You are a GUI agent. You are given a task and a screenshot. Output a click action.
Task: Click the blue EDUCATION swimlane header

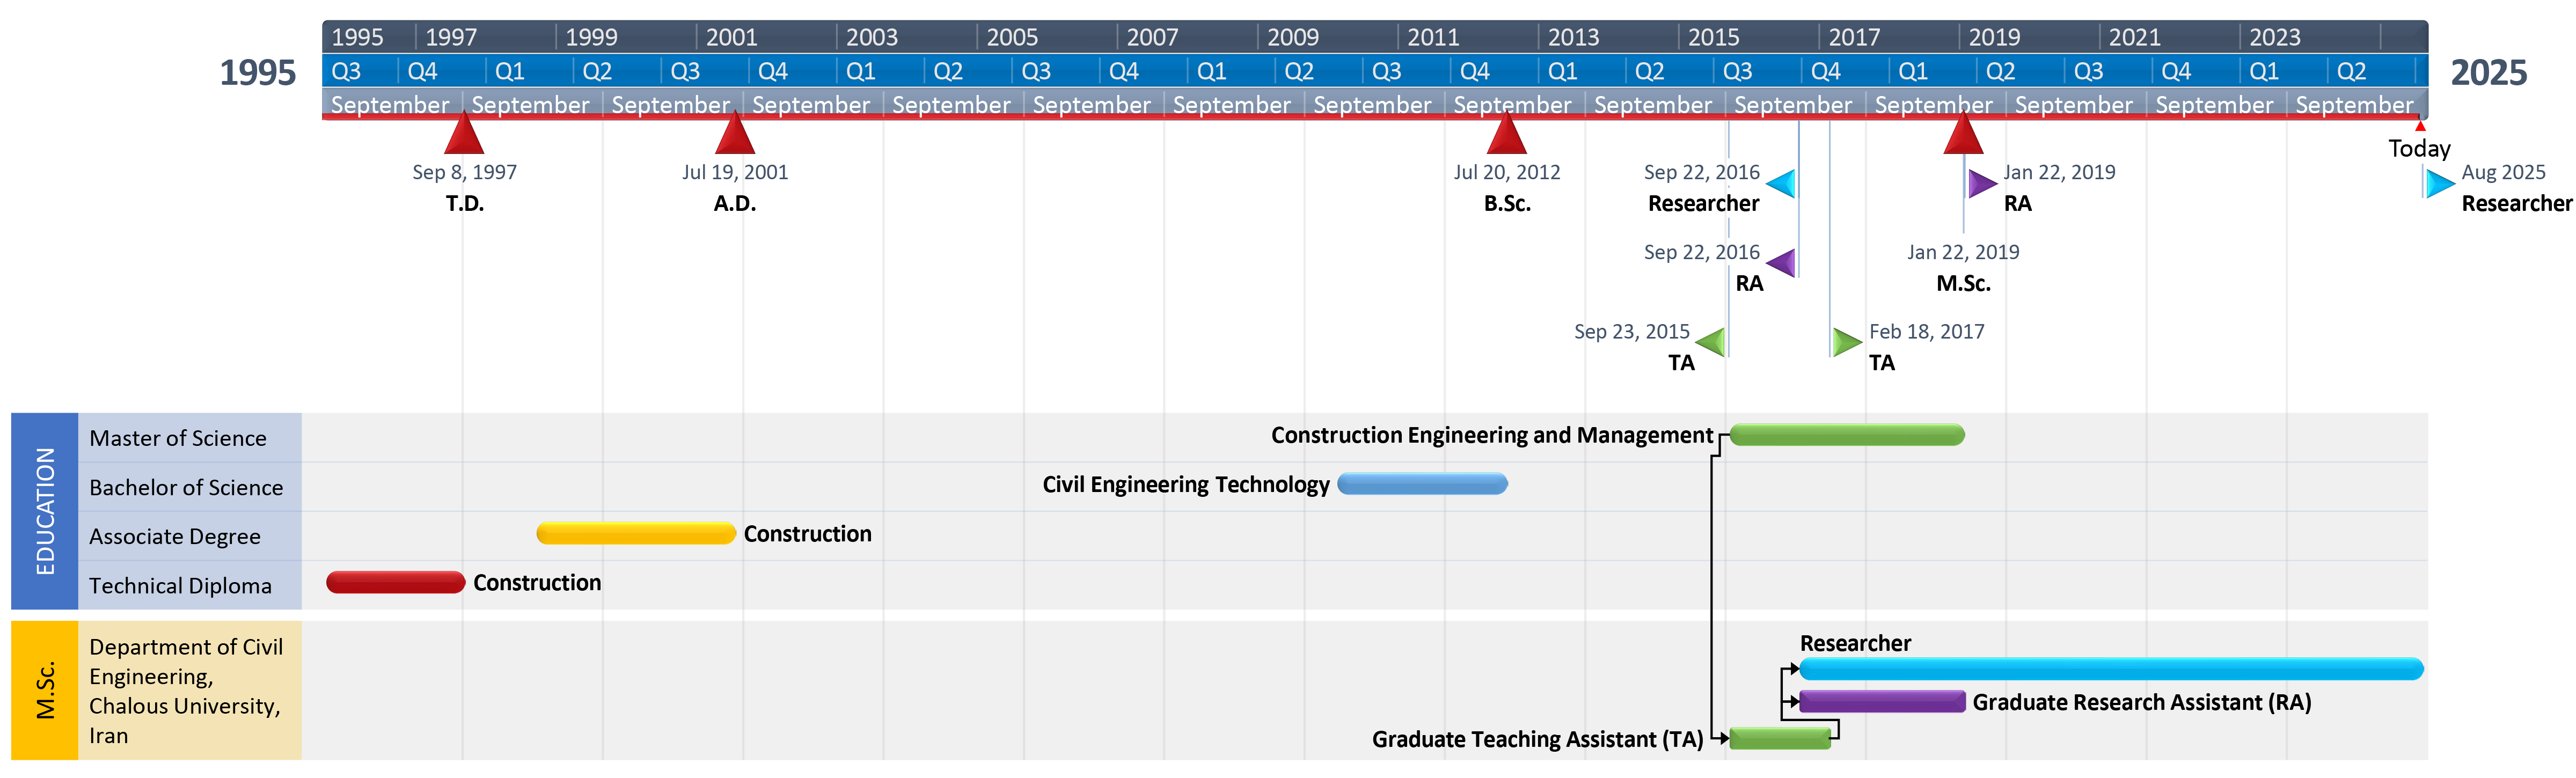click(x=44, y=510)
